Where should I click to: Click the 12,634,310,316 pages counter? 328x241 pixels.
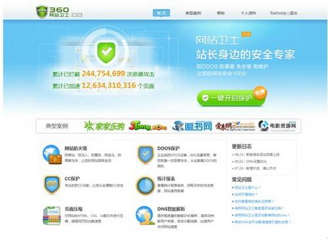[109, 85]
